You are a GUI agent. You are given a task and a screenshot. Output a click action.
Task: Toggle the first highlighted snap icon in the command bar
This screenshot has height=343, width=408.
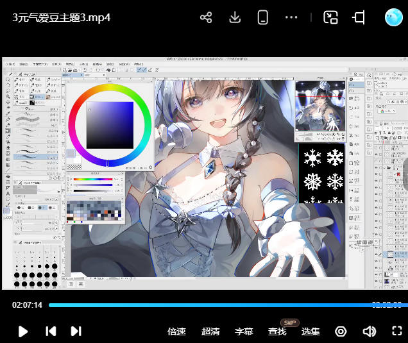[x=139, y=70]
